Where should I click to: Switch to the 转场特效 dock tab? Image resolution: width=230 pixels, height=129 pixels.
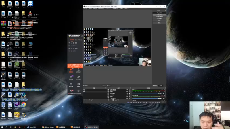(155, 85)
